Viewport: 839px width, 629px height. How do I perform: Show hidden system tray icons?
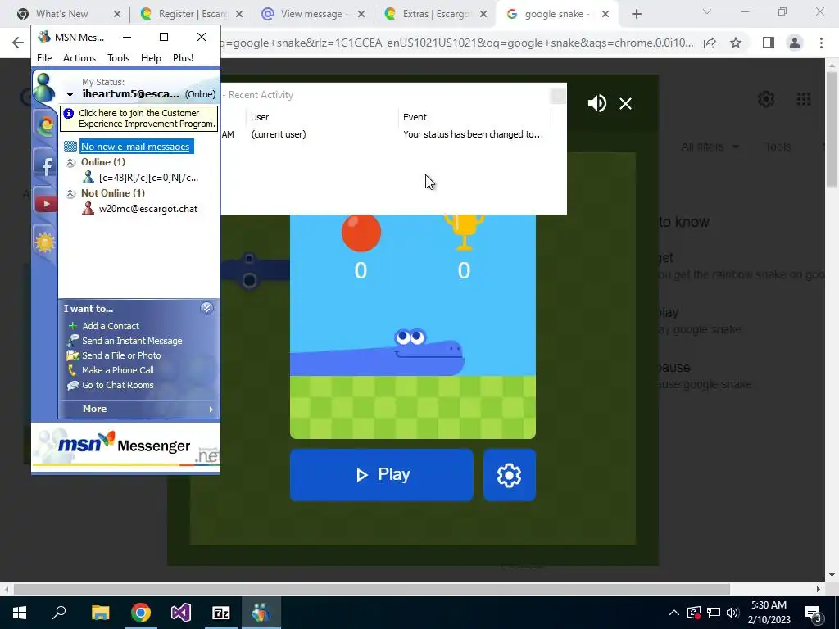(x=674, y=613)
